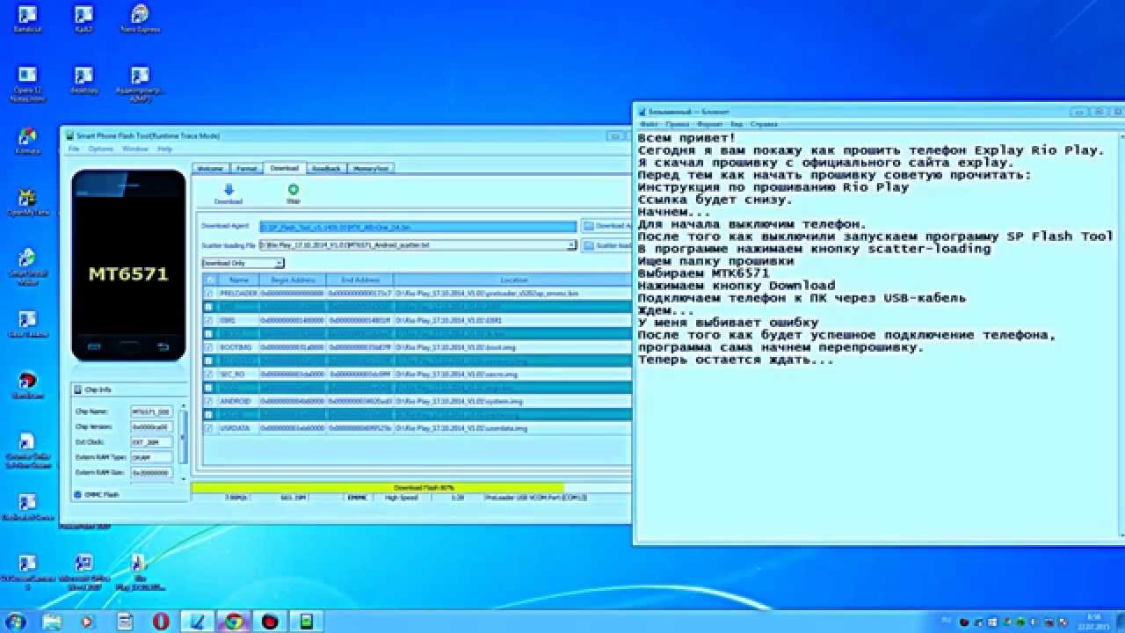
Task: Click the Opera taskbar icon
Action: (x=161, y=622)
